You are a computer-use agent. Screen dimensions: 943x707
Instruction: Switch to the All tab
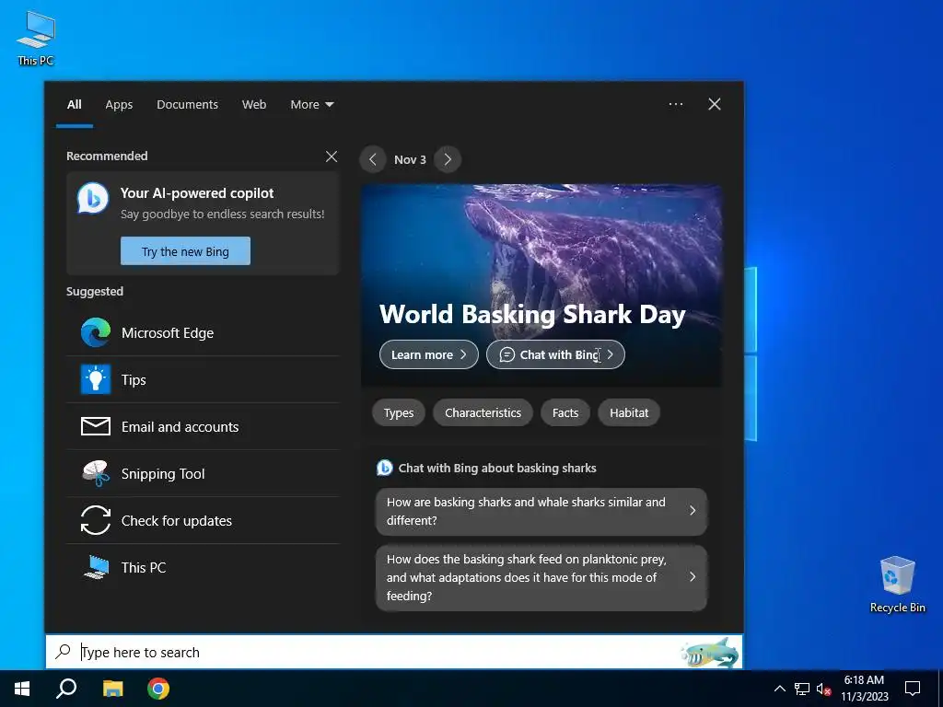tap(74, 105)
